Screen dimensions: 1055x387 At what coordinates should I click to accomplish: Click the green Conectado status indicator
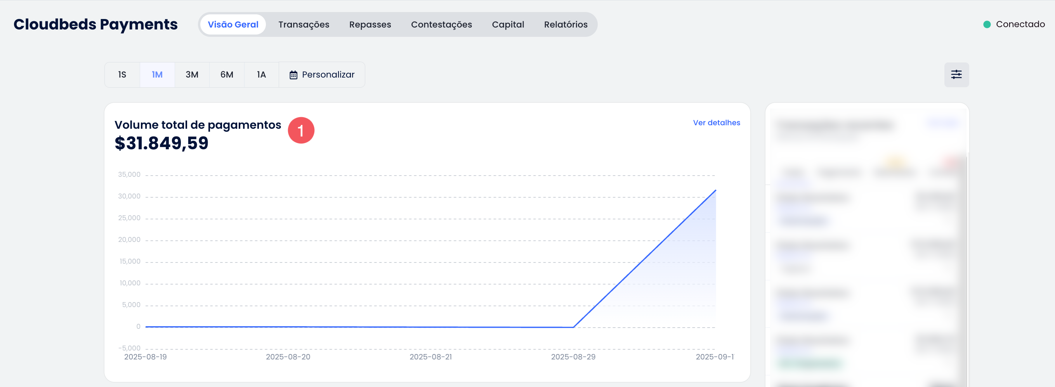click(x=987, y=24)
